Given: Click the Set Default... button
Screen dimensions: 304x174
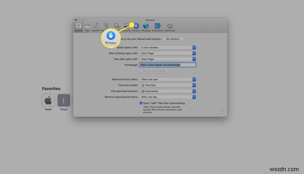Looking at the screenshot, I should click(x=174, y=39).
